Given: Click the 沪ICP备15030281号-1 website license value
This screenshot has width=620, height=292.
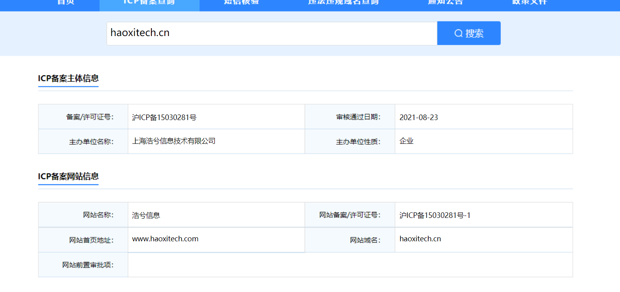Looking at the screenshot, I should pyautogui.click(x=435, y=216).
